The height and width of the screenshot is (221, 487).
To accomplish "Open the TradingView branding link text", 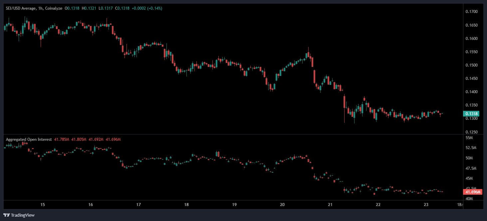I will tap(23, 215).
